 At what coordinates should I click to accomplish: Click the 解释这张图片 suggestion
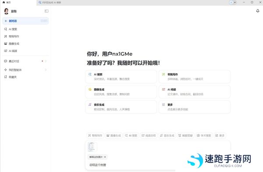(97, 157)
